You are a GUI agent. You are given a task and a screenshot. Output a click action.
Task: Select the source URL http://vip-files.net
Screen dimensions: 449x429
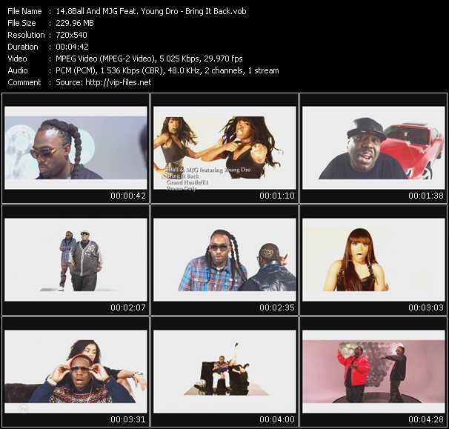pyautogui.click(x=119, y=82)
